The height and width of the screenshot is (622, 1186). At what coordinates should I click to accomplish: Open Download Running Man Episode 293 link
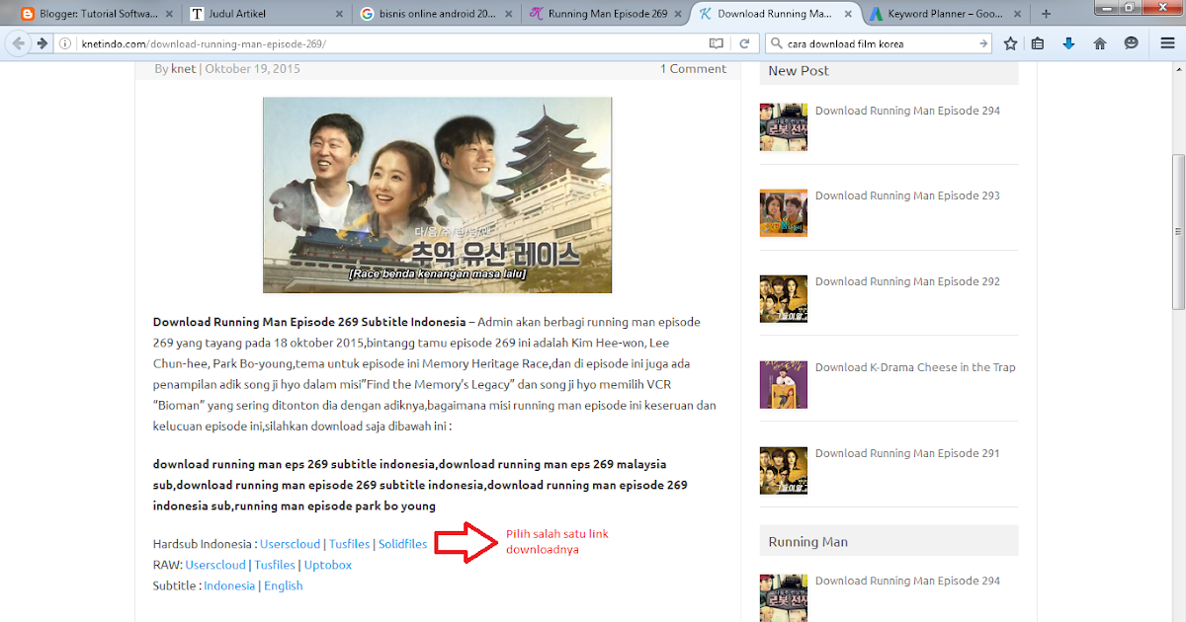tap(907, 195)
